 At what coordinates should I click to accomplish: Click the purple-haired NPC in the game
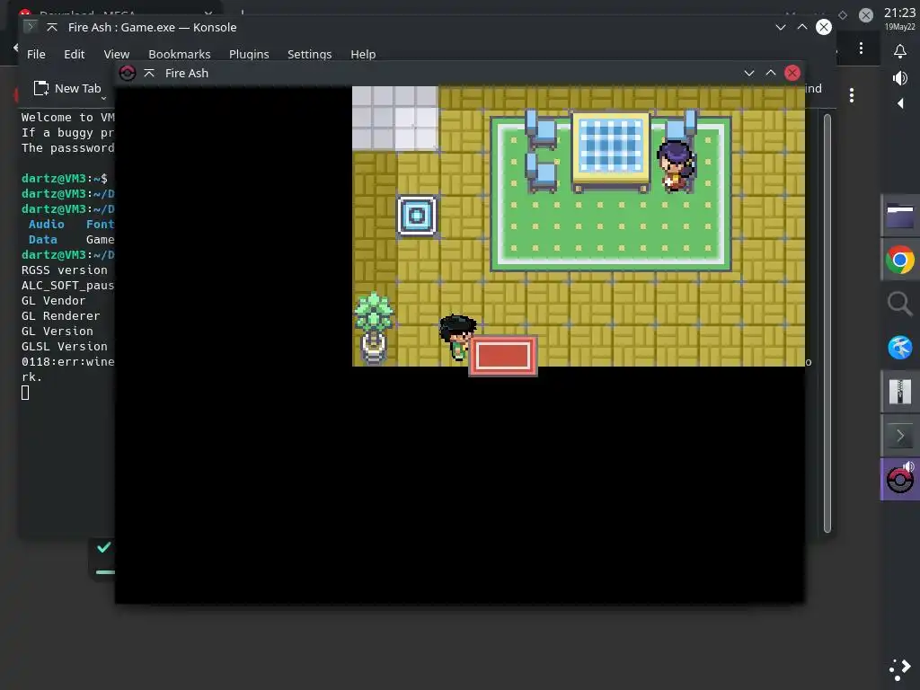[677, 165]
